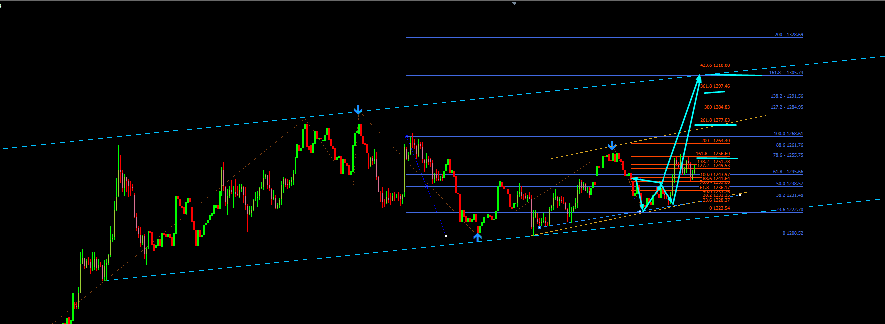Click the 50.0 1238.57 blue level label
The width and height of the screenshot is (885, 324).
790,184
